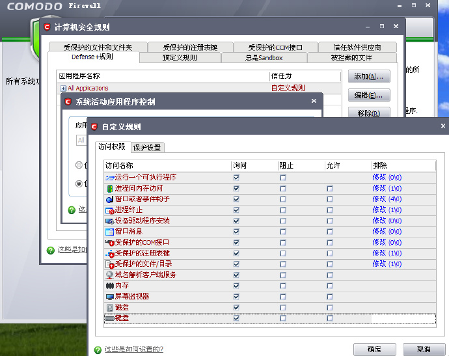Image resolution: width=449 pixels, height=356 pixels.
Task: Click the 磁盘 disk drive icon
Action: 110,308
